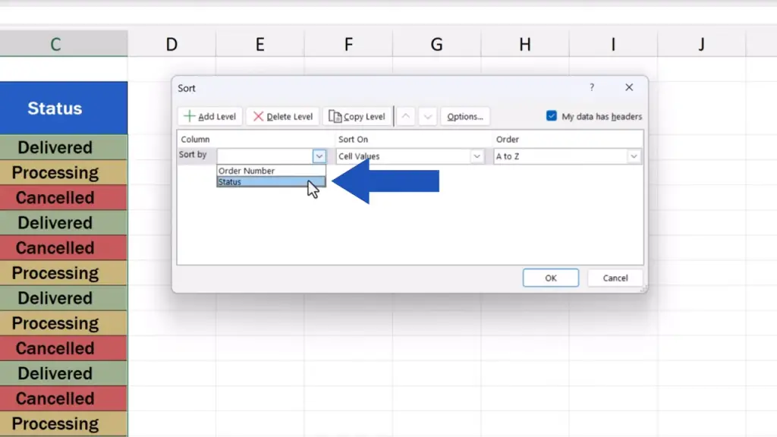Viewport: 777px width, 437px height.
Task: Click the Add Level plus icon
Action: pyautogui.click(x=189, y=117)
